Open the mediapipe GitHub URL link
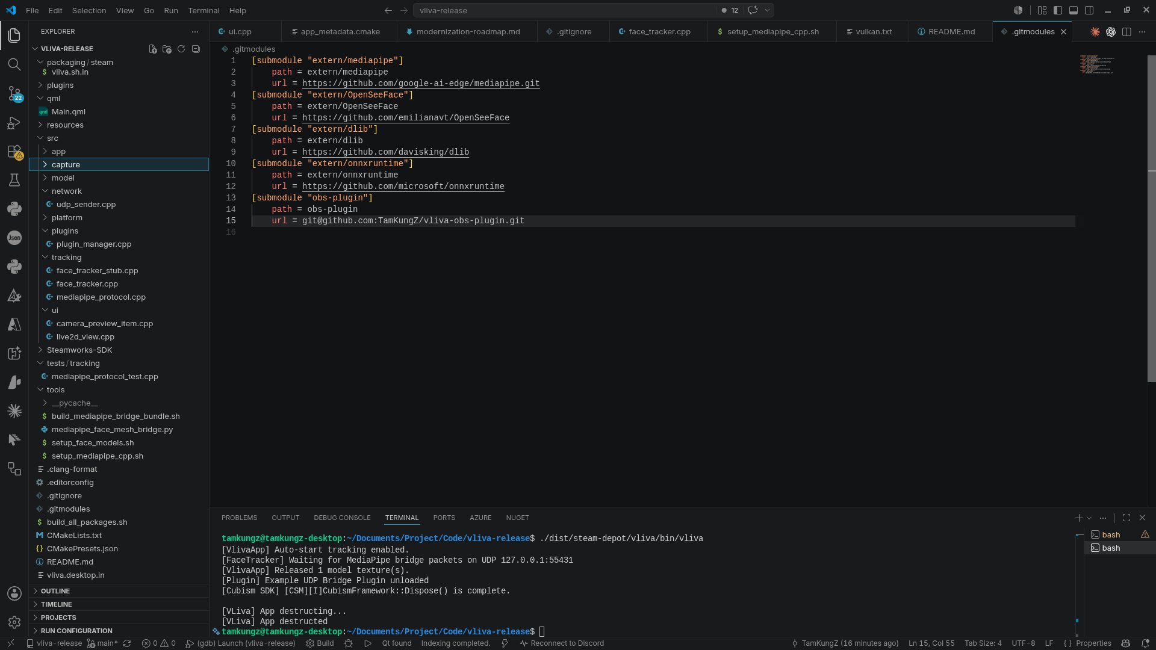The height and width of the screenshot is (650, 1156). (421, 83)
